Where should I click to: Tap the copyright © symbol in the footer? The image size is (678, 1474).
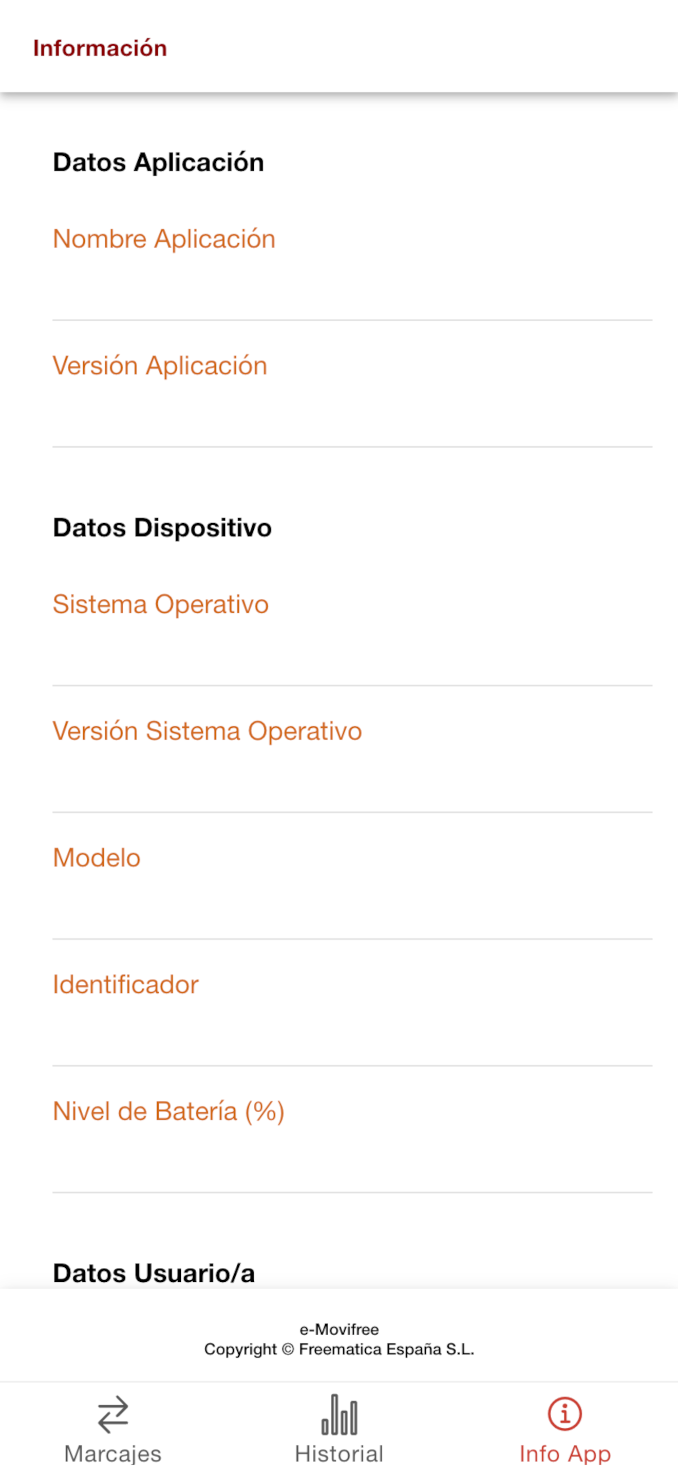pyautogui.click(x=288, y=1349)
